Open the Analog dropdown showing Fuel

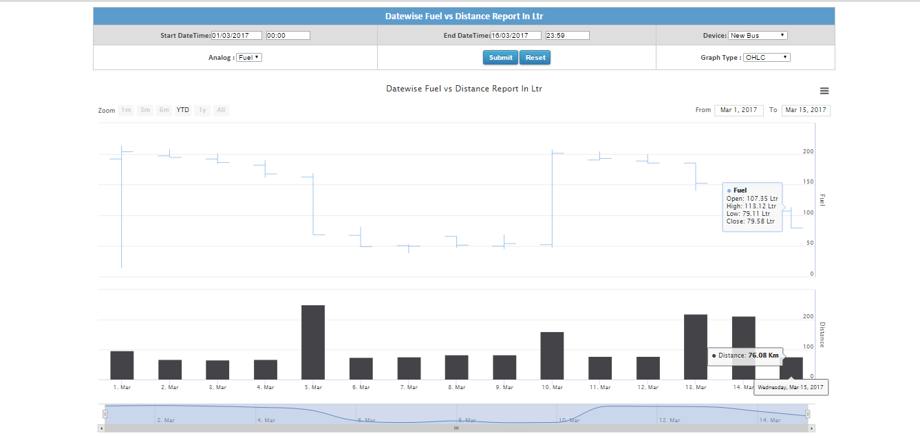pos(249,58)
